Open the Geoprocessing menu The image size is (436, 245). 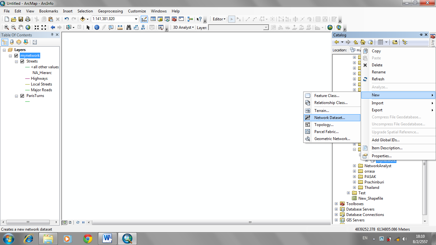click(110, 11)
